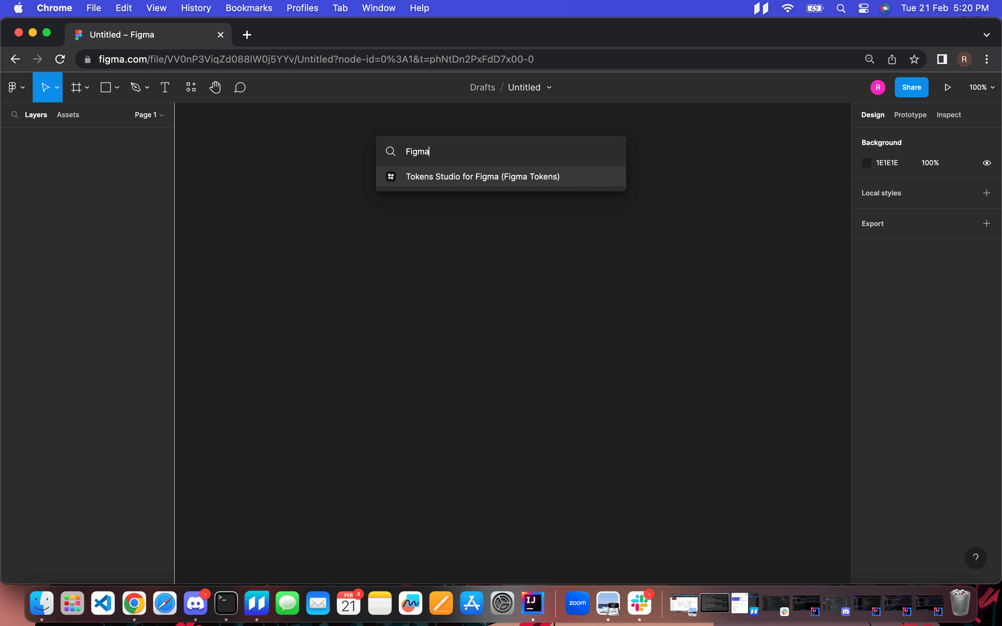This screenshot has width=1002, height=626.
Task: Click the blue Share button
Action: click(911, 87)
